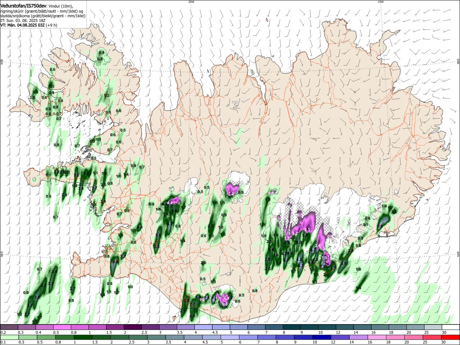Pick the lavender 4 snow swatch
The image size is (460, 345).
tap(203, 327)
